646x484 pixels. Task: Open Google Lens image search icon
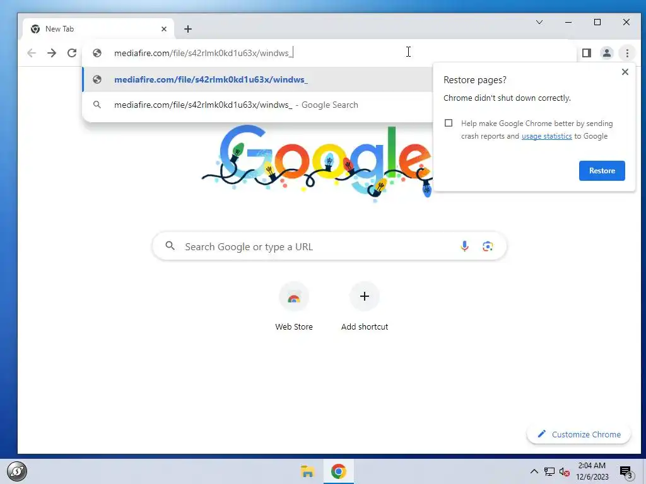pyautogui.click(x=488, y=246)
